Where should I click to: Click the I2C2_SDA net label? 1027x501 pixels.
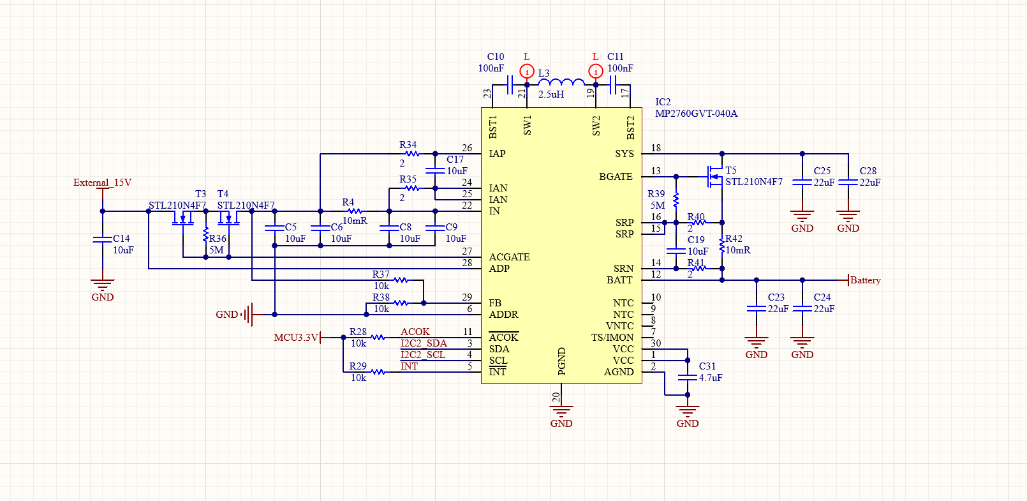pyautogui.click(x=424, y=343)
